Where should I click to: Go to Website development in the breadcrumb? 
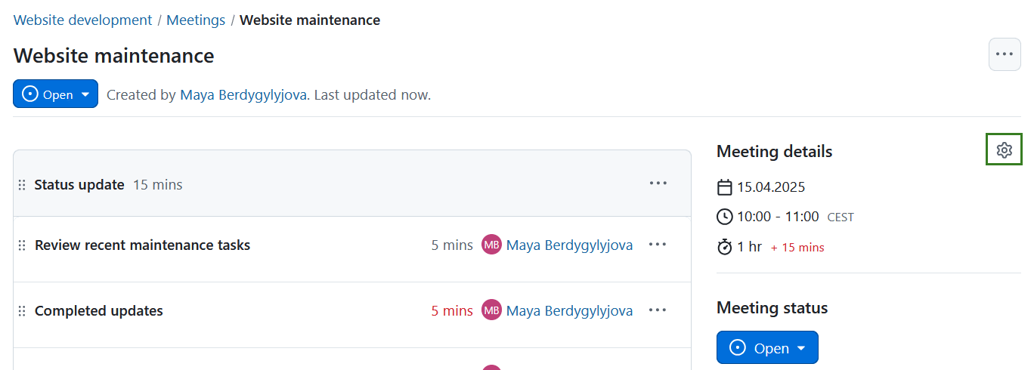tap(83, 20)
